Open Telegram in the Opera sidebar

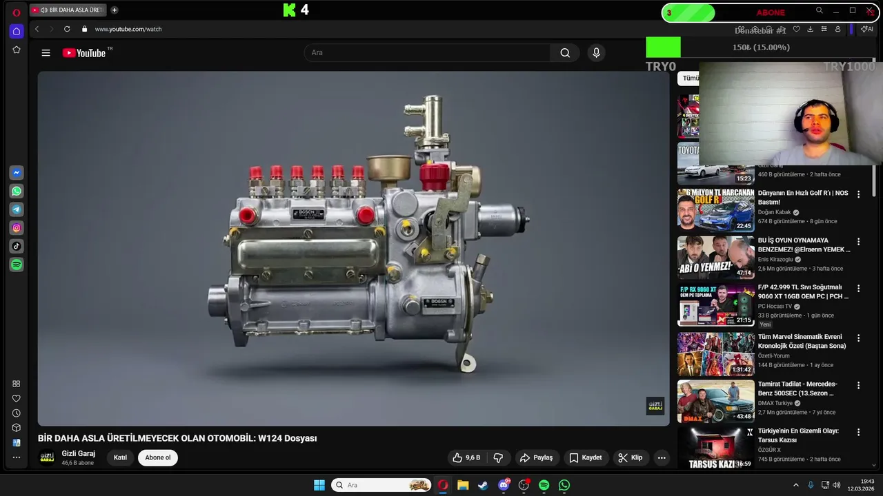(x=17, y=209)
